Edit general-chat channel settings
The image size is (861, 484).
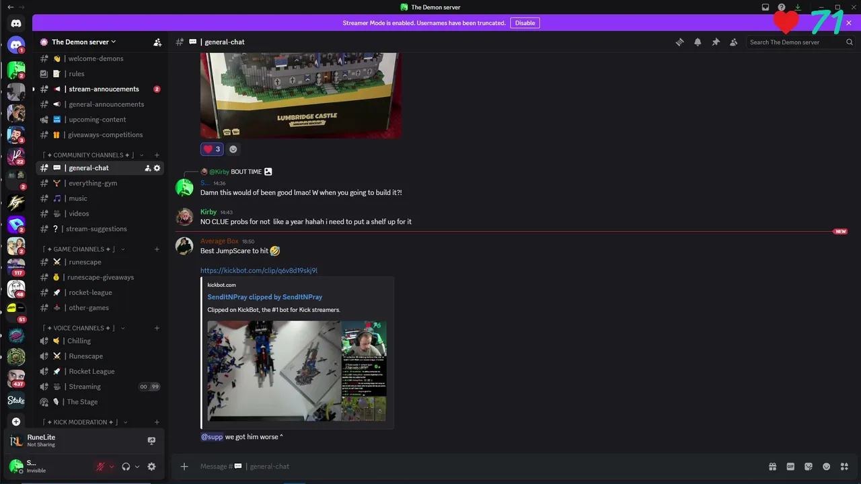157,168
